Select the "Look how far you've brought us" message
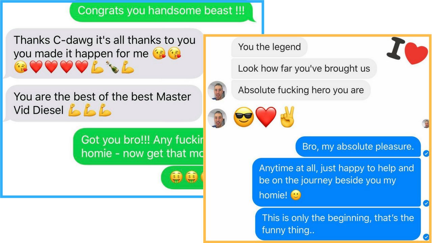432x243 pixels. (x=304, y=69)
